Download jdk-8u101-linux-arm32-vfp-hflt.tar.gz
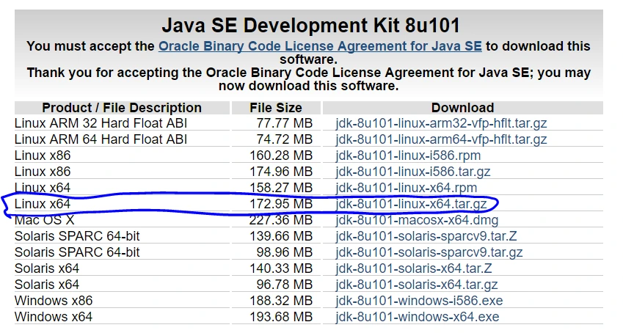 (441, 123)
